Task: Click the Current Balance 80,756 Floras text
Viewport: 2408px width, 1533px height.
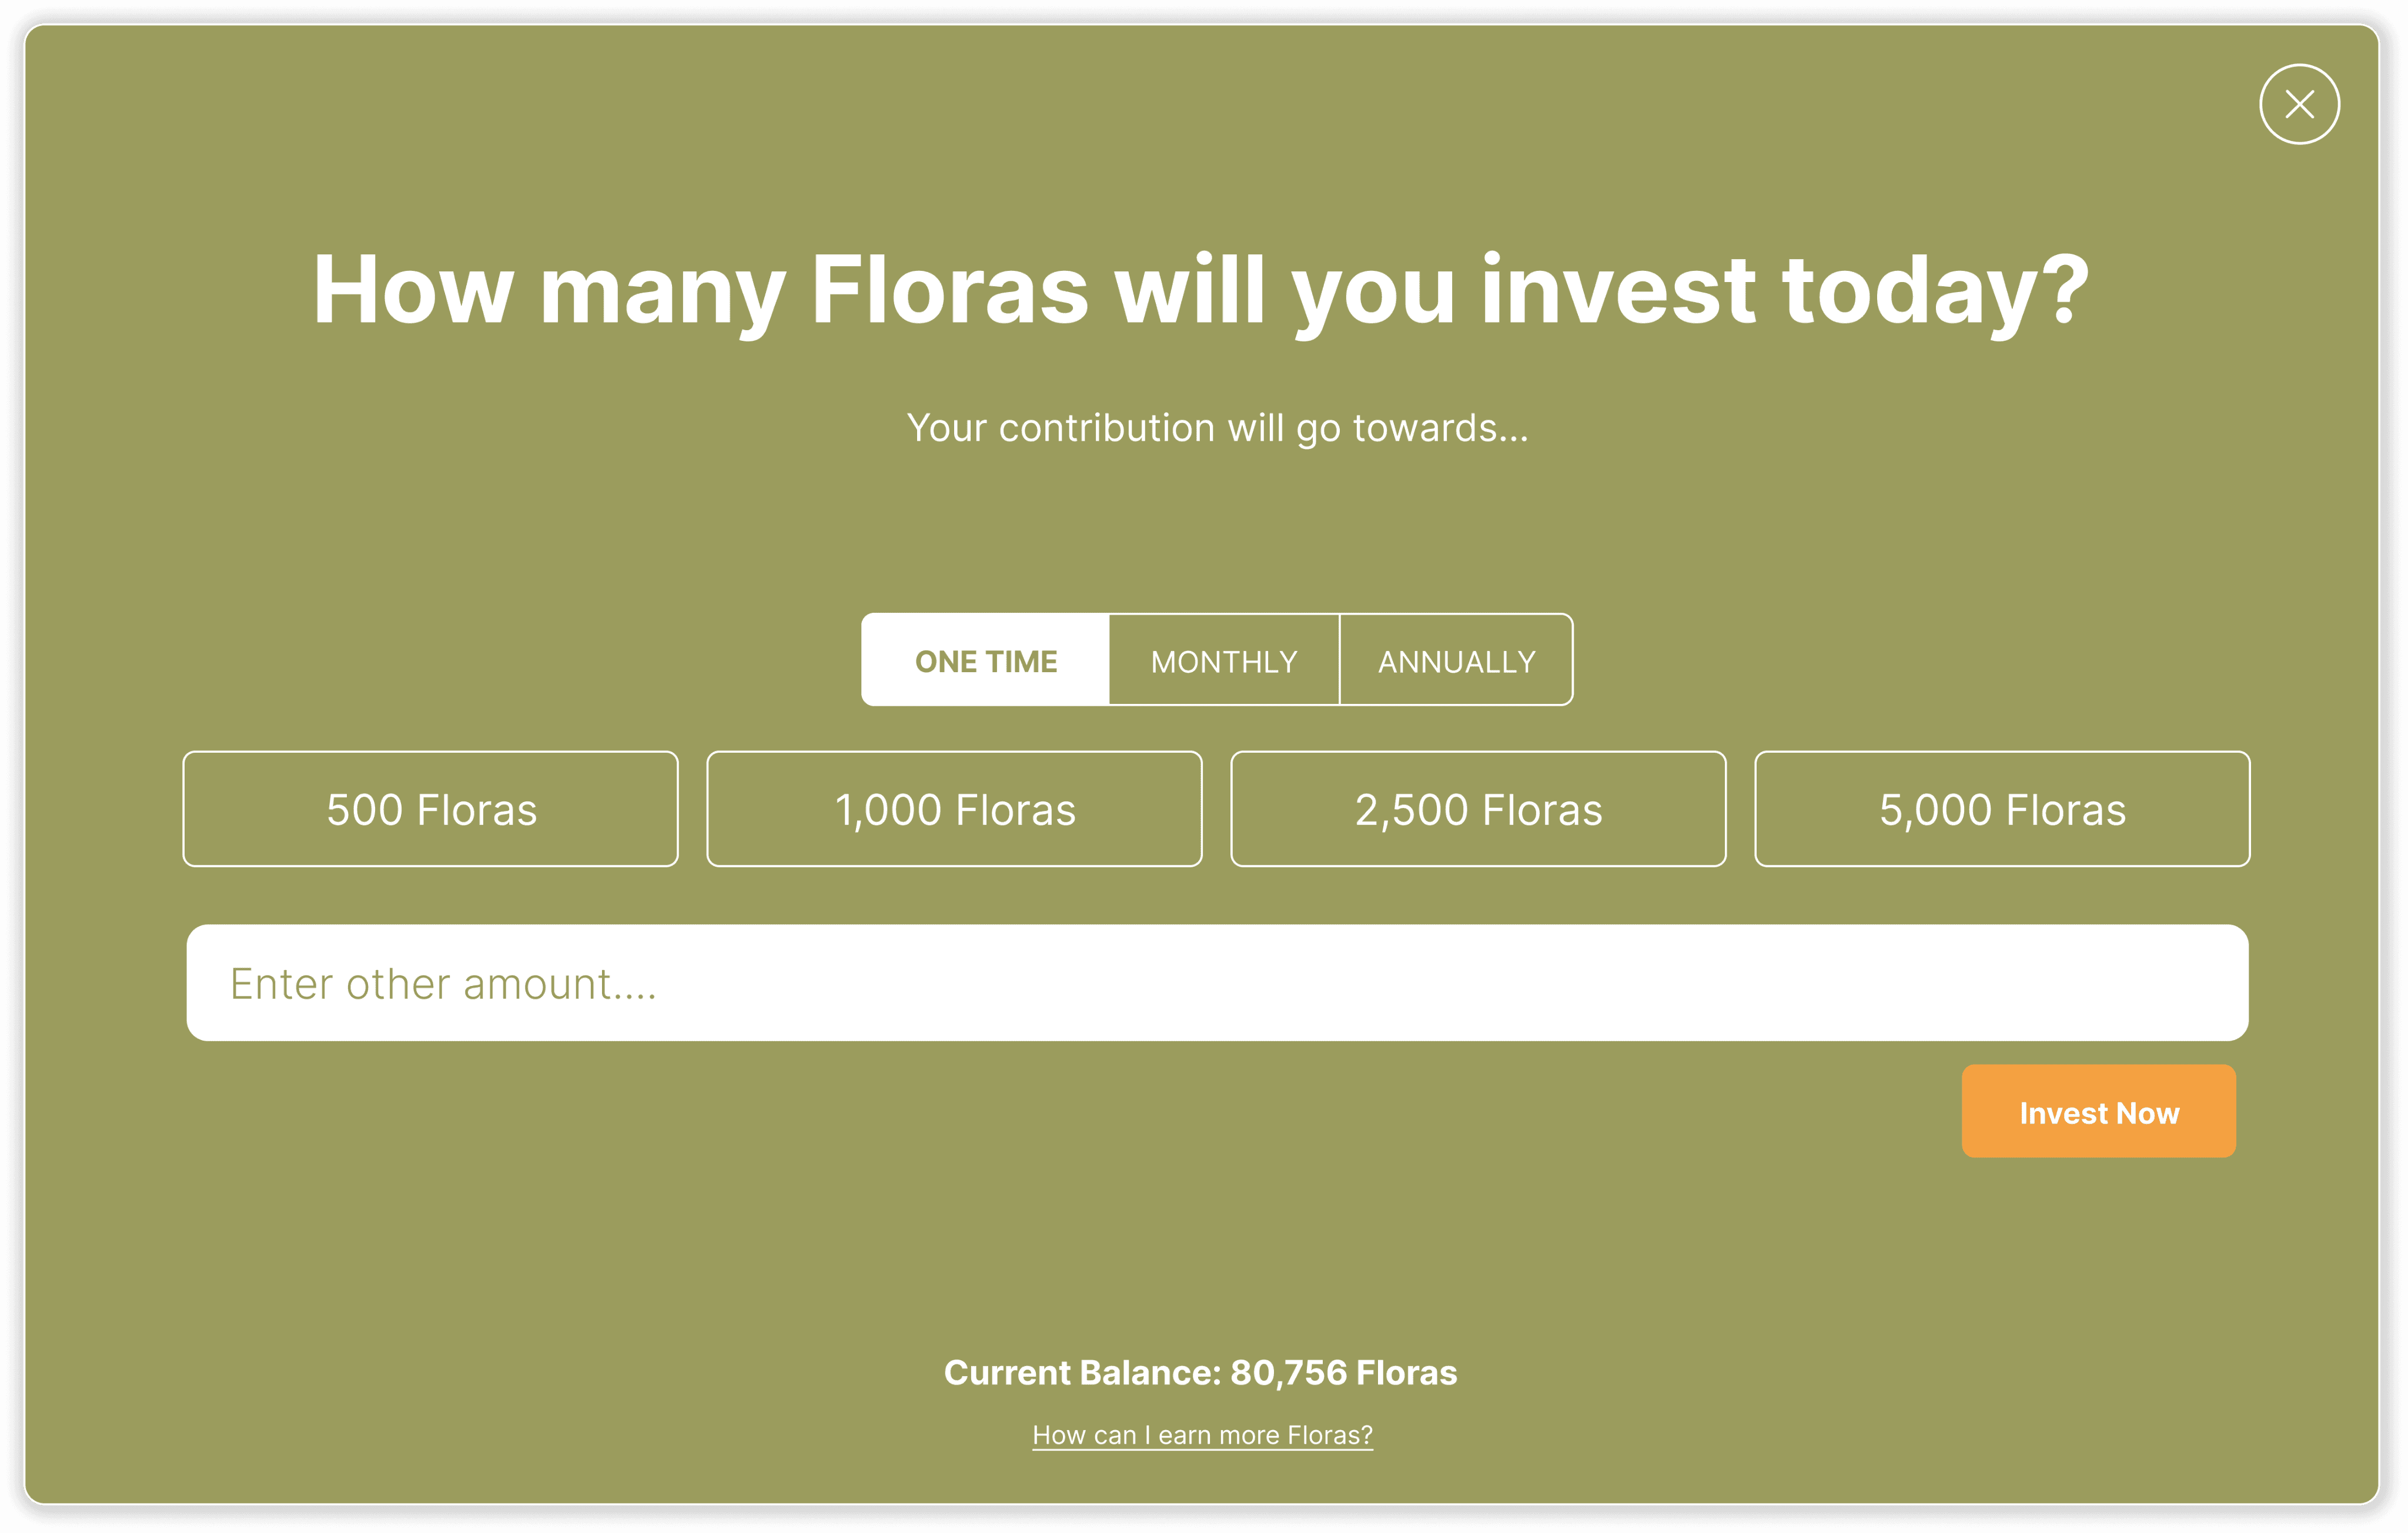Action: [x=1201, y=1373]
